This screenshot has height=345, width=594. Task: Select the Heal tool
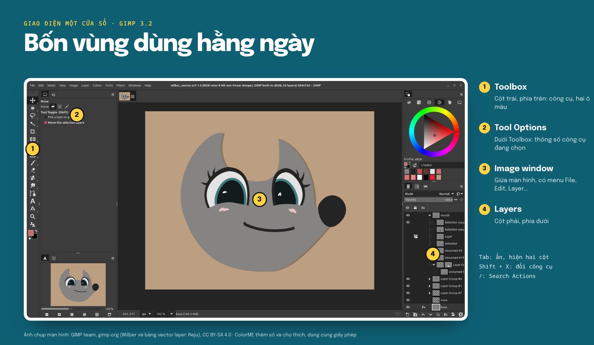[33, 178]
